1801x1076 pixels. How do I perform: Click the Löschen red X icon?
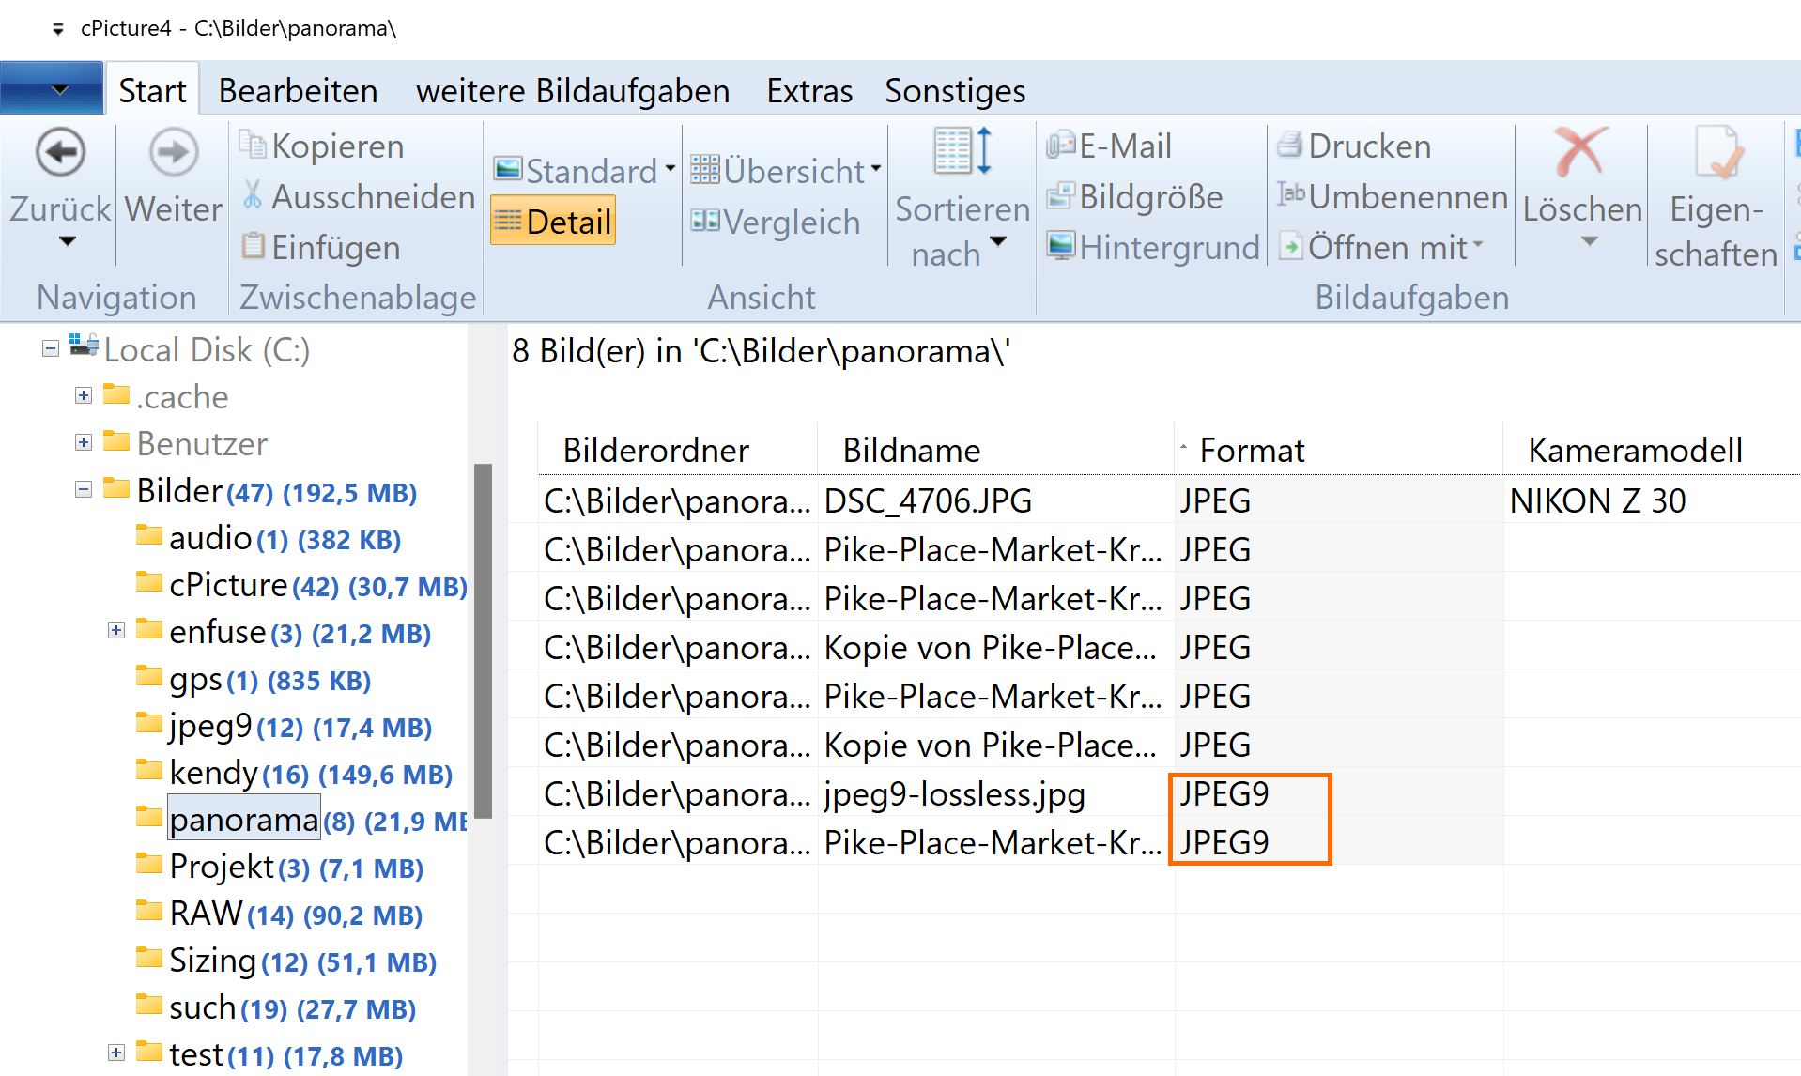pos(1581,152)
